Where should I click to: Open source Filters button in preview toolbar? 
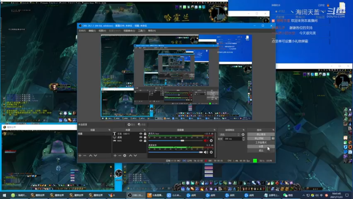click(x=142, y=125)
